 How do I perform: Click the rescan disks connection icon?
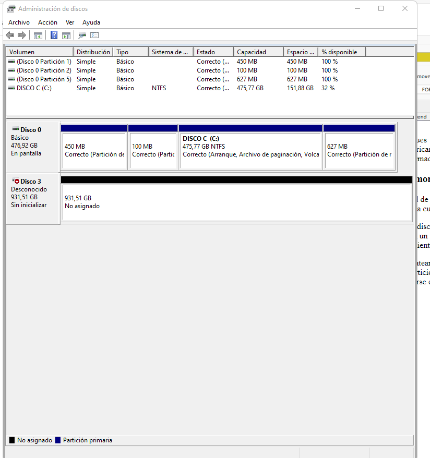[x=82, y=35]
